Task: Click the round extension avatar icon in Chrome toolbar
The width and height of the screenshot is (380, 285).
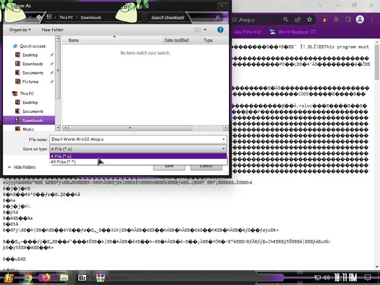Action: [x=324, y=19]
